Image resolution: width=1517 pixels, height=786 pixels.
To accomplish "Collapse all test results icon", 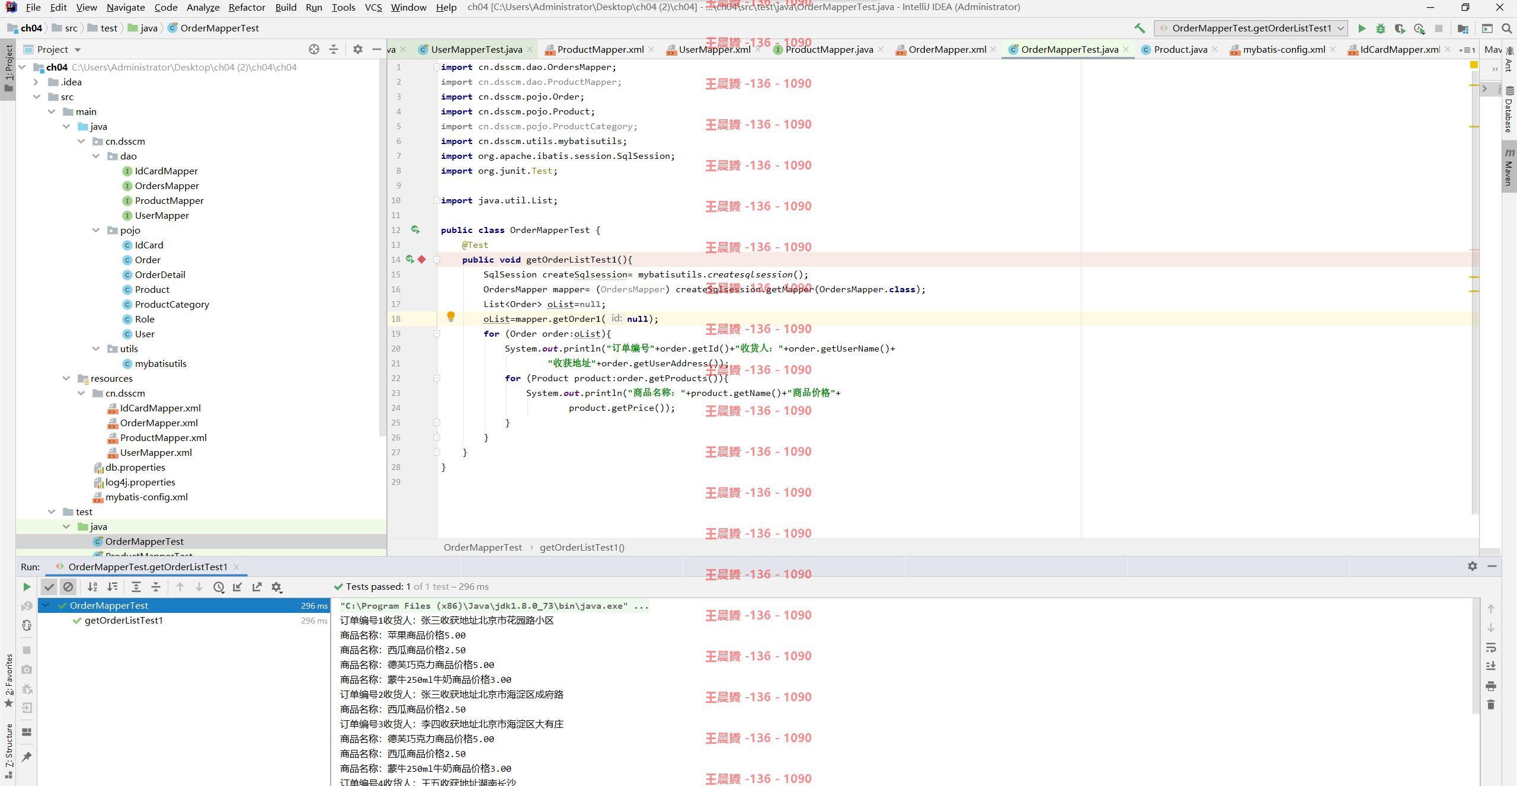I will pos(156,587).
